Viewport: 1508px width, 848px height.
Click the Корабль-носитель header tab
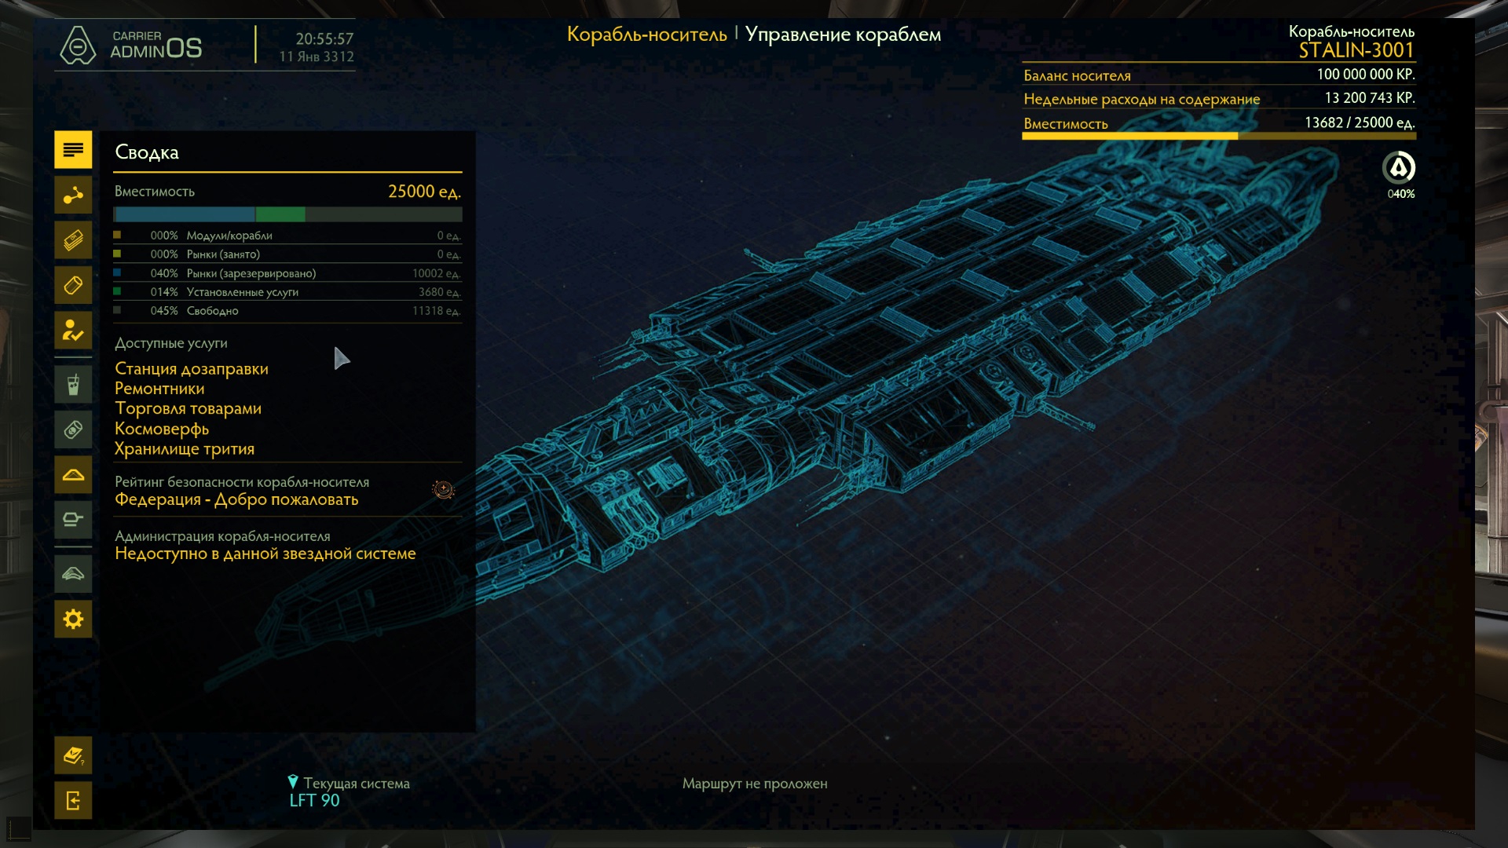[x=647, y=35]
